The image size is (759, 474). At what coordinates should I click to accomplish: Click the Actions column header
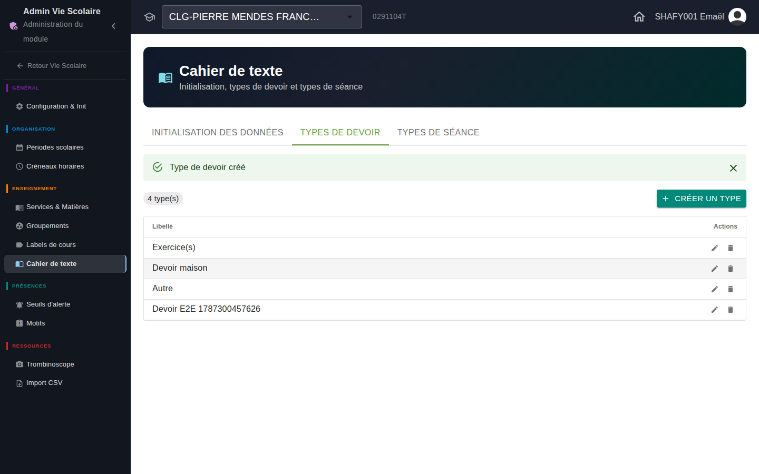pos(725,226)
